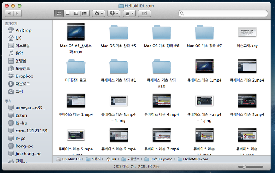Screen dimensions: 275x173
Task: Select shared computer com-12121159
Action: (x=27, y=131)
